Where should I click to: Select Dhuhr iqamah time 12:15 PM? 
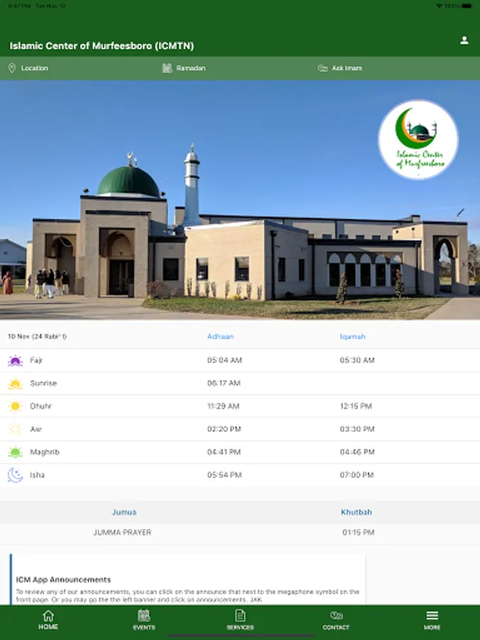356,406
